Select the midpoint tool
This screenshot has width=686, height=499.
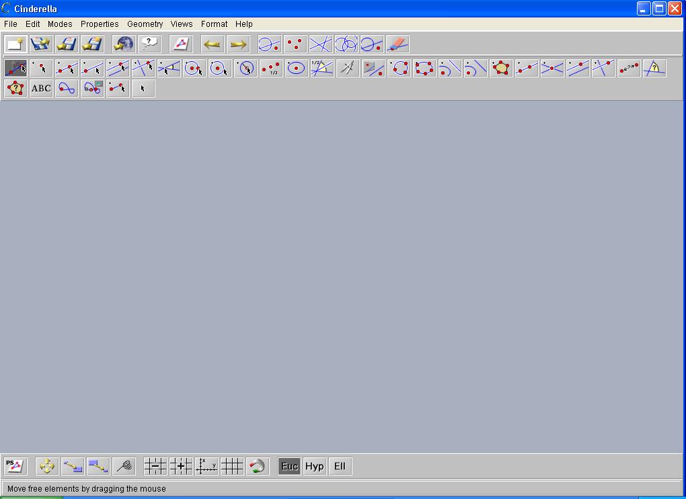tap(271, 68)
